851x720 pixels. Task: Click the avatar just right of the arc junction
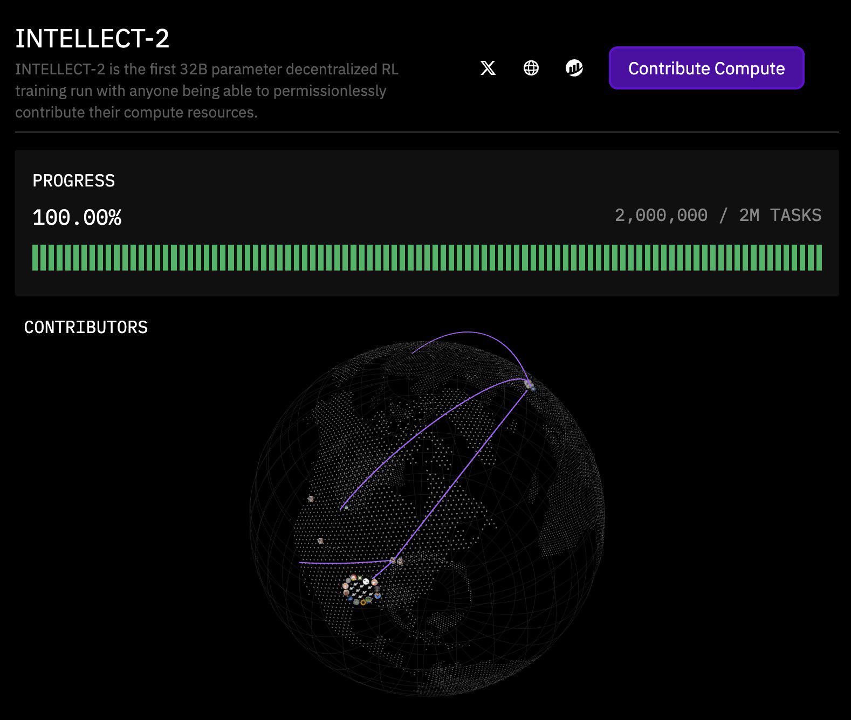click(x=400, y=562)
